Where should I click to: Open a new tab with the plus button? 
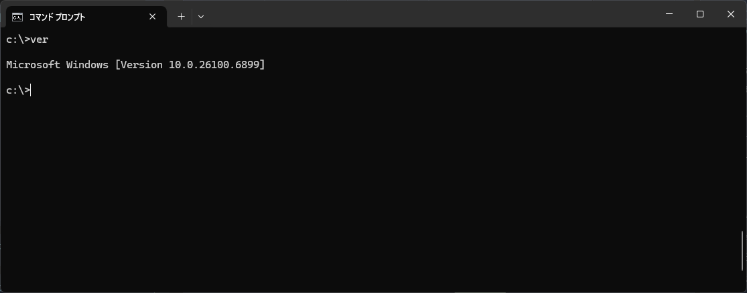coord(181,17)
